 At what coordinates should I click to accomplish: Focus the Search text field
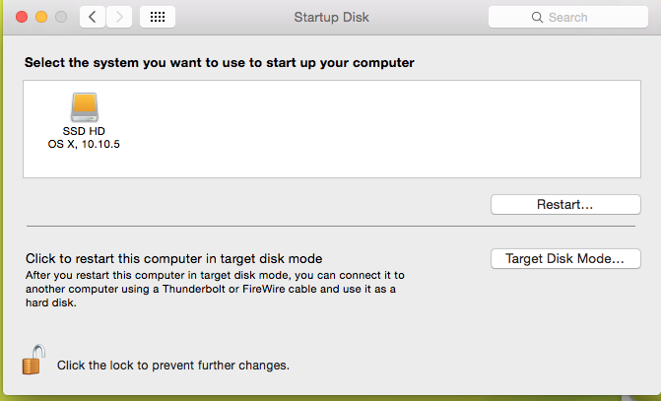[568, 18]
